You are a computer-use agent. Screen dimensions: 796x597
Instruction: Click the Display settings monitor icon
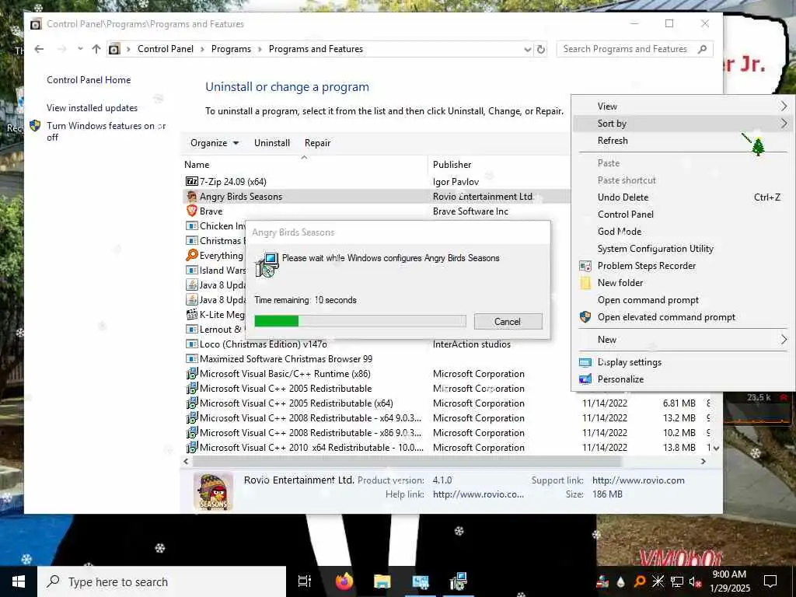click(x=585, y=362)
